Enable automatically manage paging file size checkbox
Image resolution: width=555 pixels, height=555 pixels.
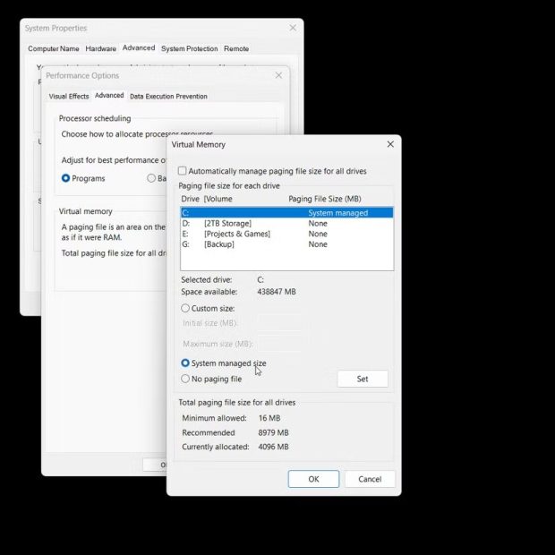(x=183, y=171)
